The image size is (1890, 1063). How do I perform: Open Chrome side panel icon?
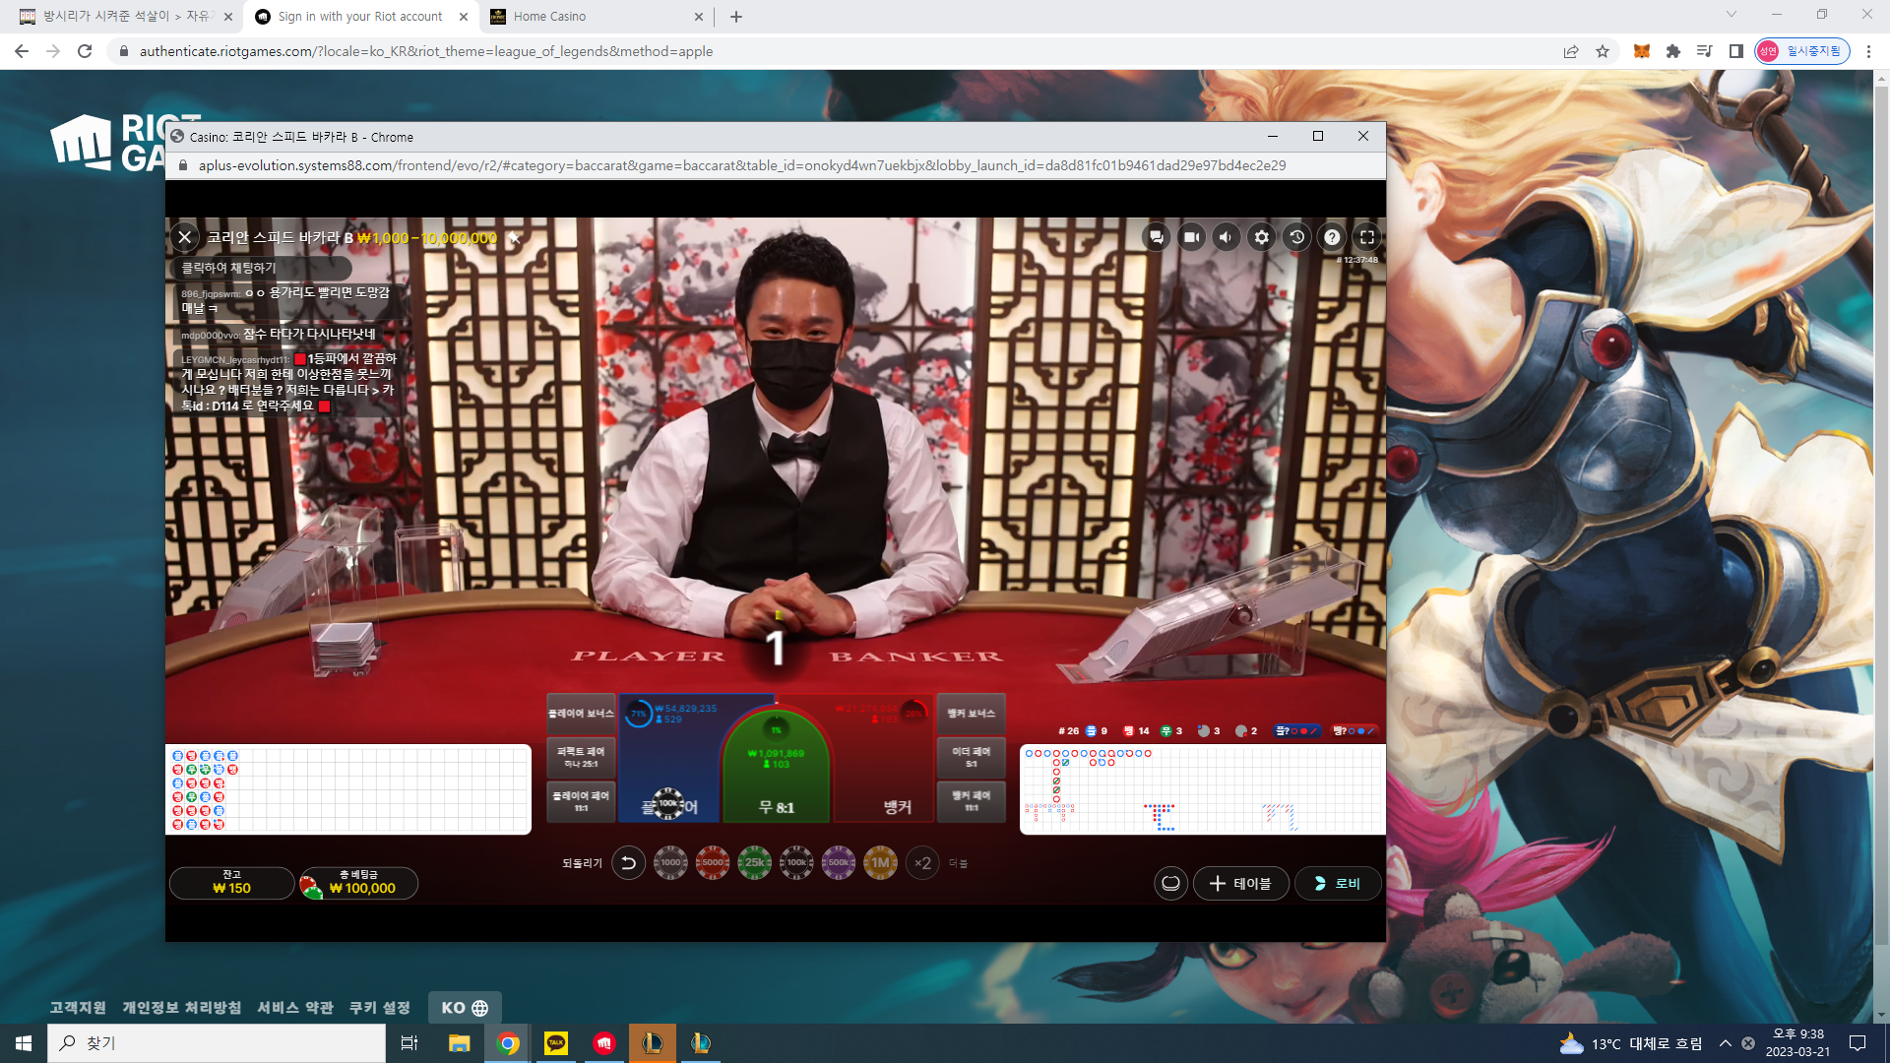tap(1736, 51)
